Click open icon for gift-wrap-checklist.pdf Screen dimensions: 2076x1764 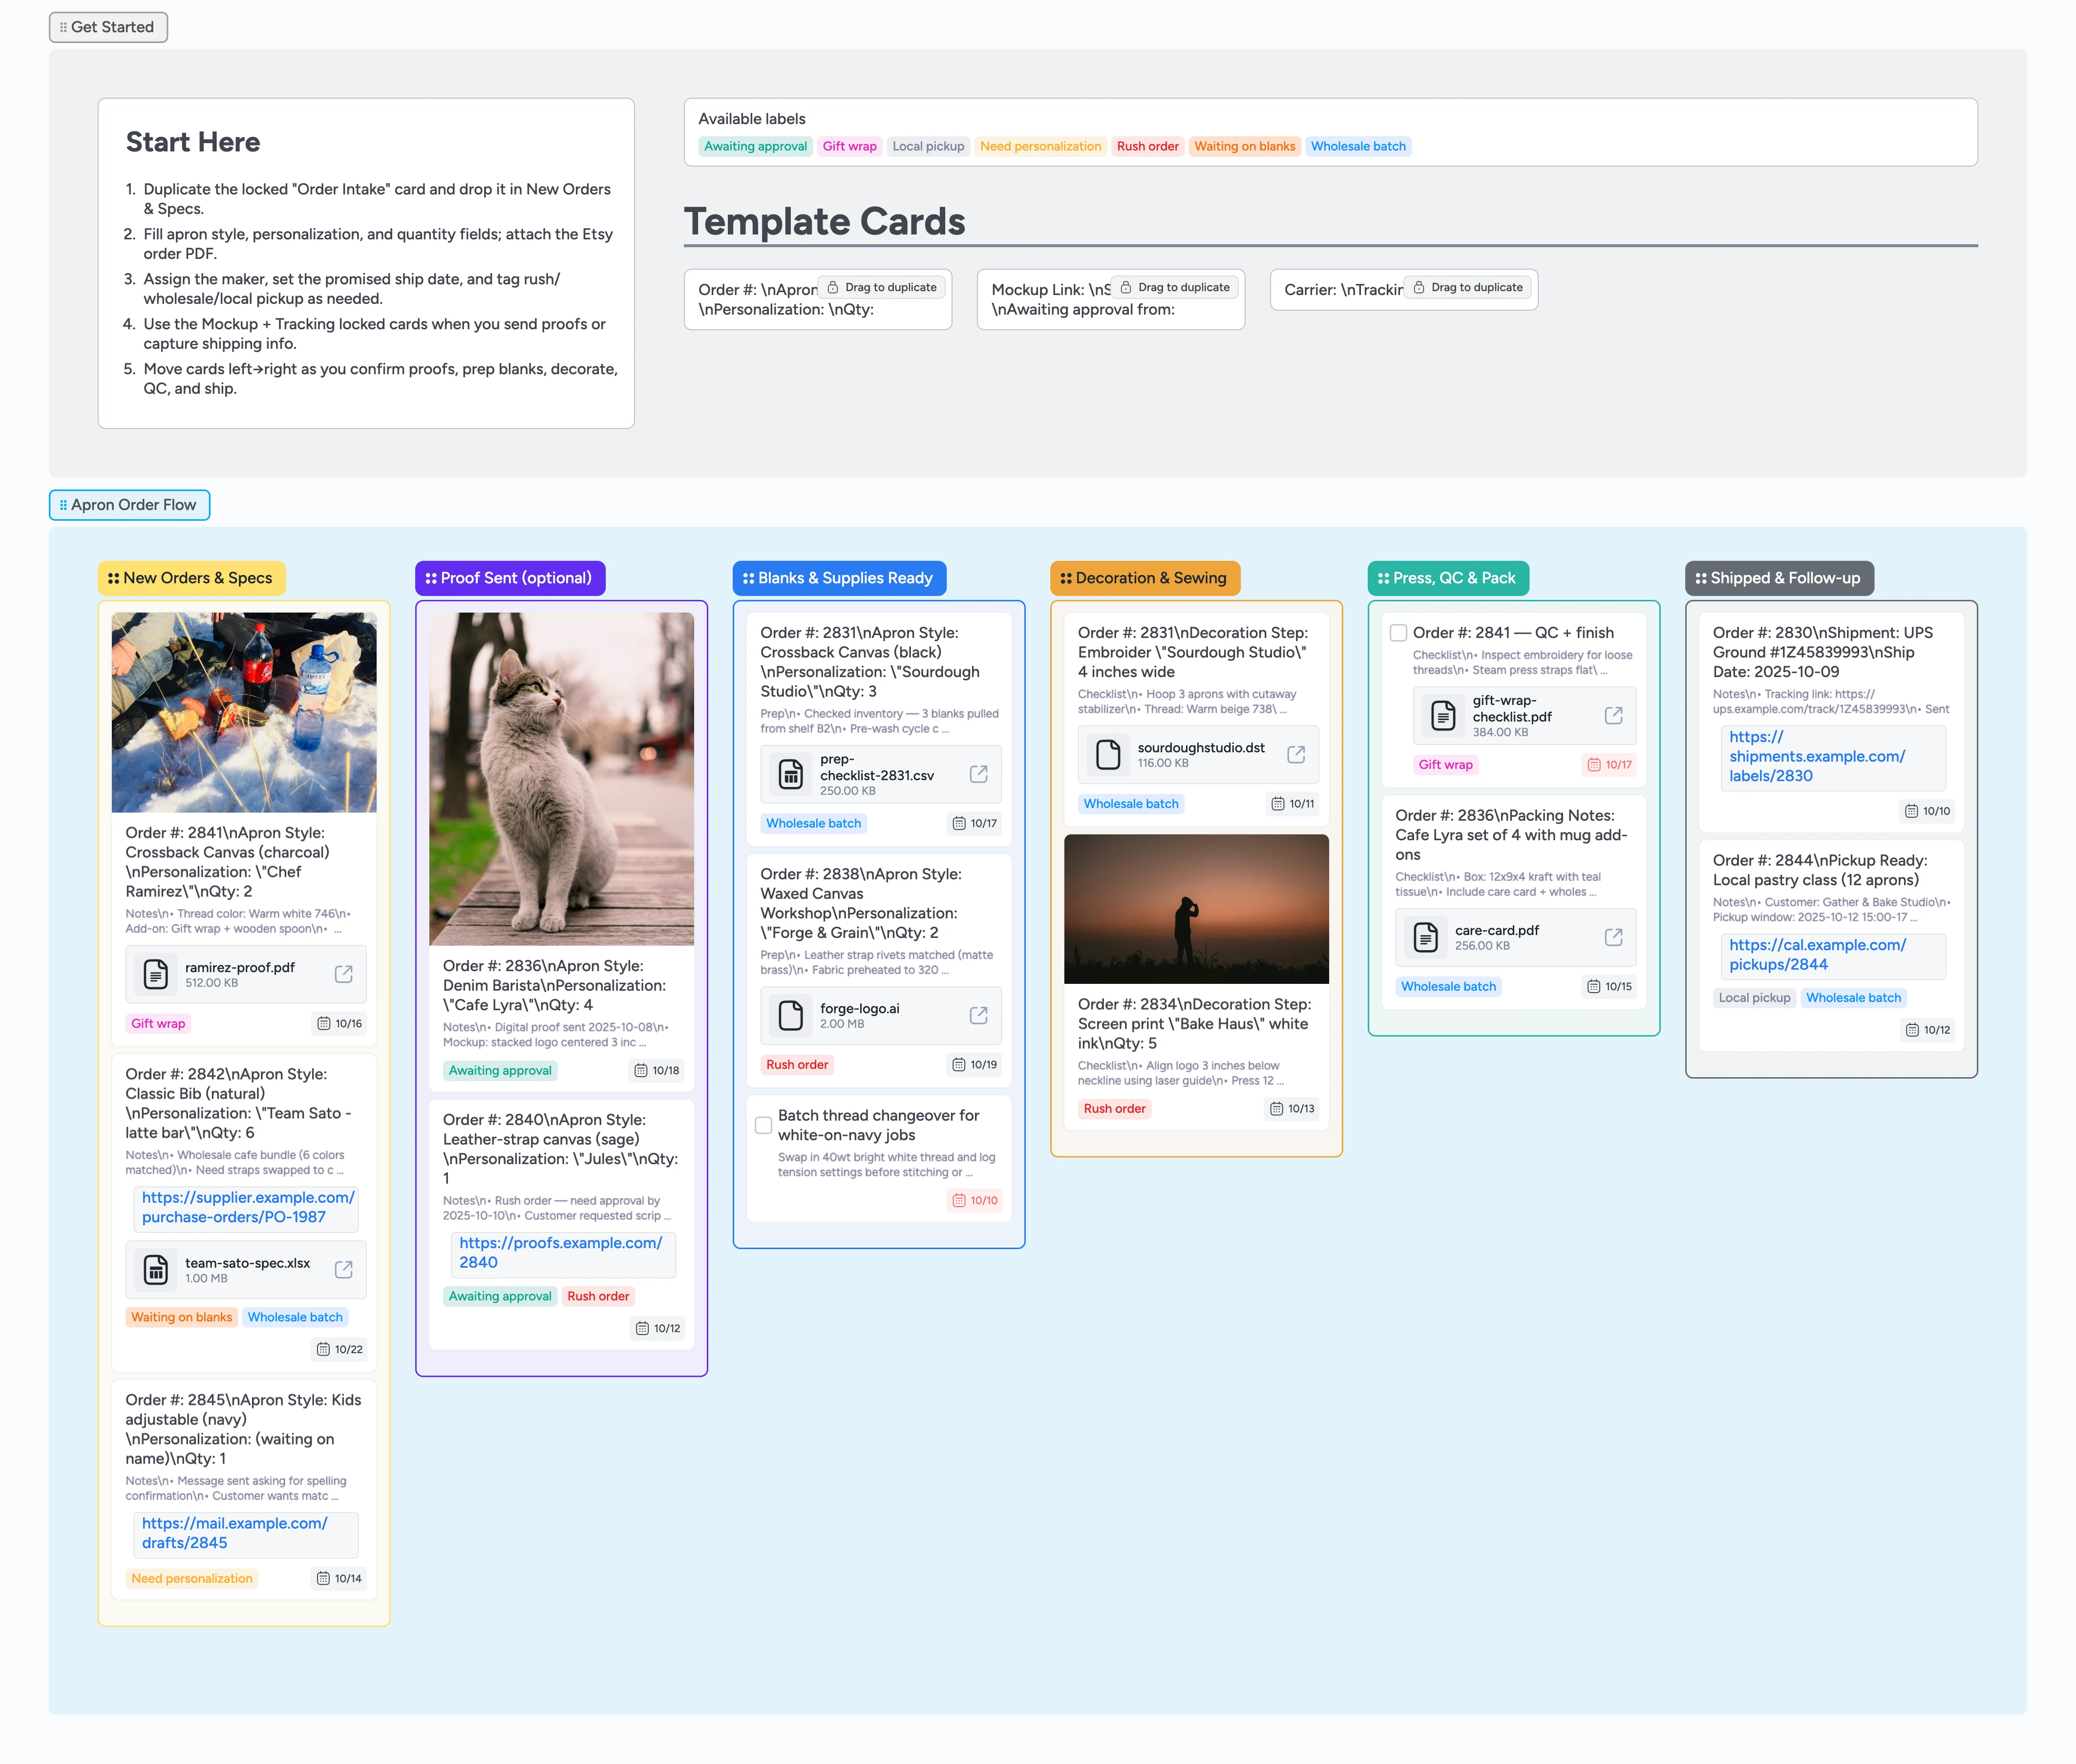(x=1613, y=715)
